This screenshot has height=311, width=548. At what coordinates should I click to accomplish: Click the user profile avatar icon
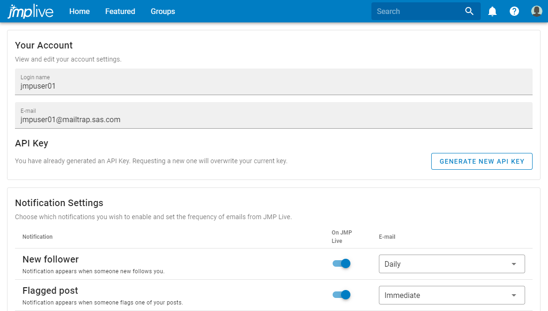[x=536, y=11]
